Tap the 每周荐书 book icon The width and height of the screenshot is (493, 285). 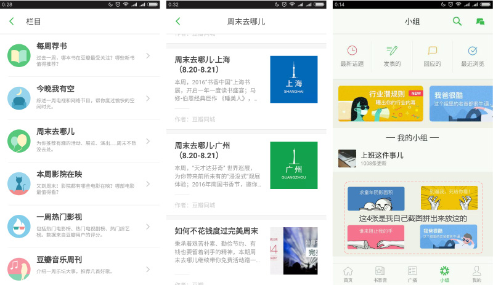19,56
